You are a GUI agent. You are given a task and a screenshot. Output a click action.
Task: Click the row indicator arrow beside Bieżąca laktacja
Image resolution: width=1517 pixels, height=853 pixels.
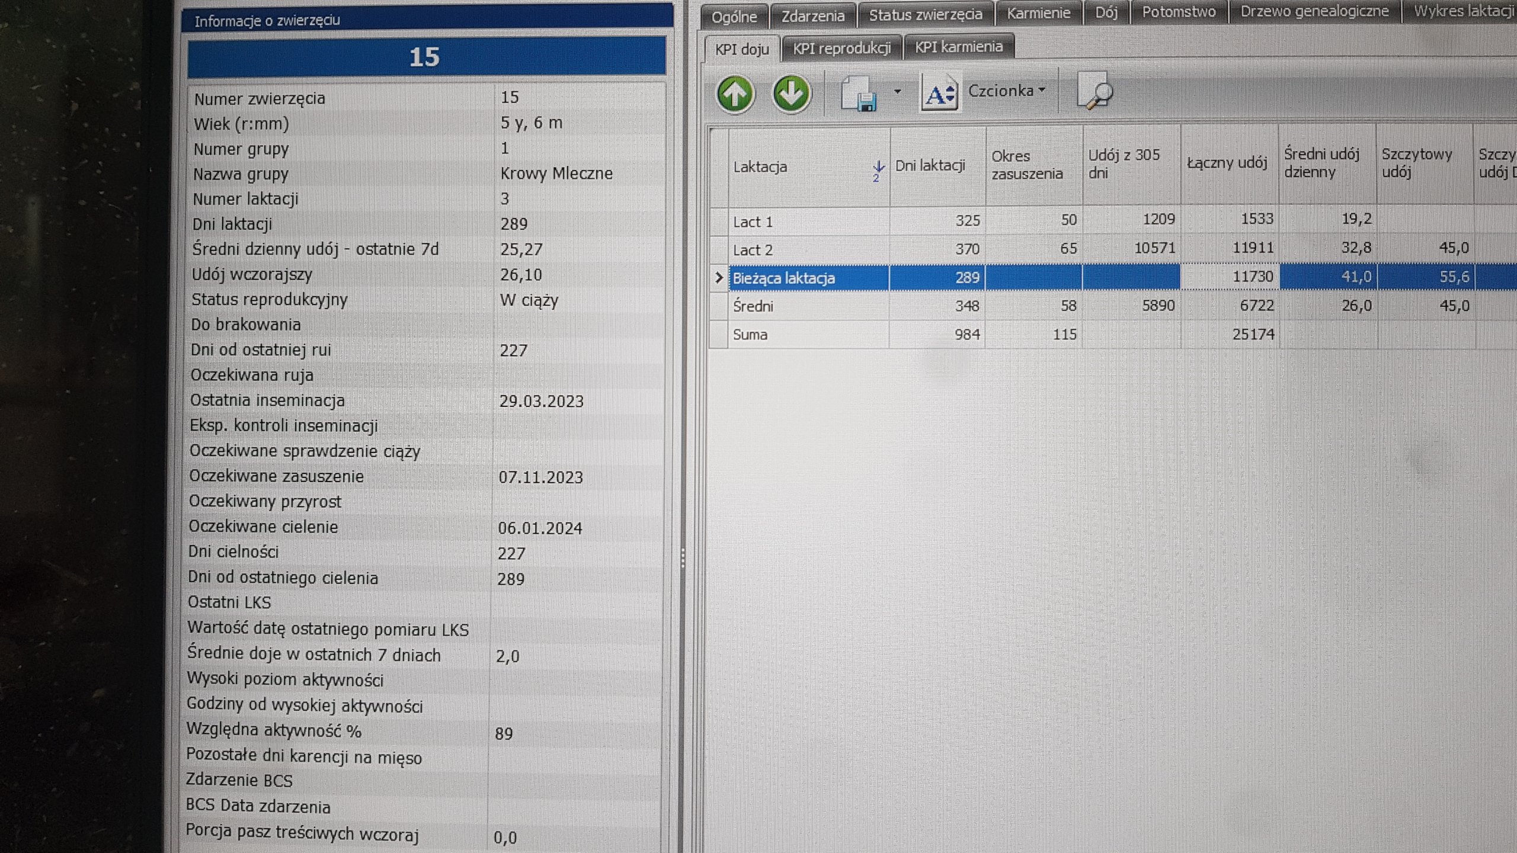coord(719,278)
